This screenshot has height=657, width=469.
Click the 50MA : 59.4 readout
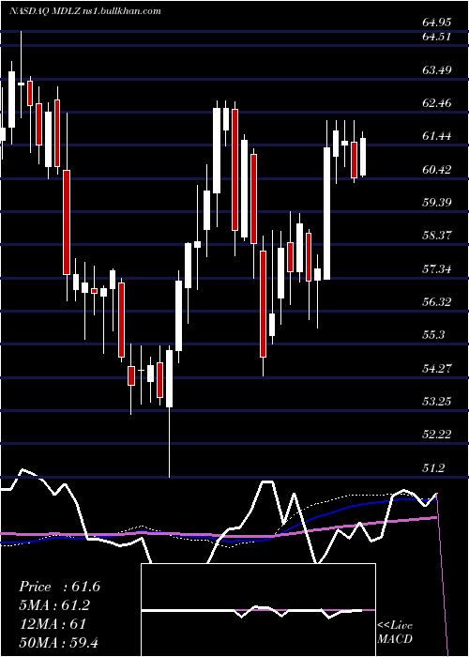[x=58, y=642]
